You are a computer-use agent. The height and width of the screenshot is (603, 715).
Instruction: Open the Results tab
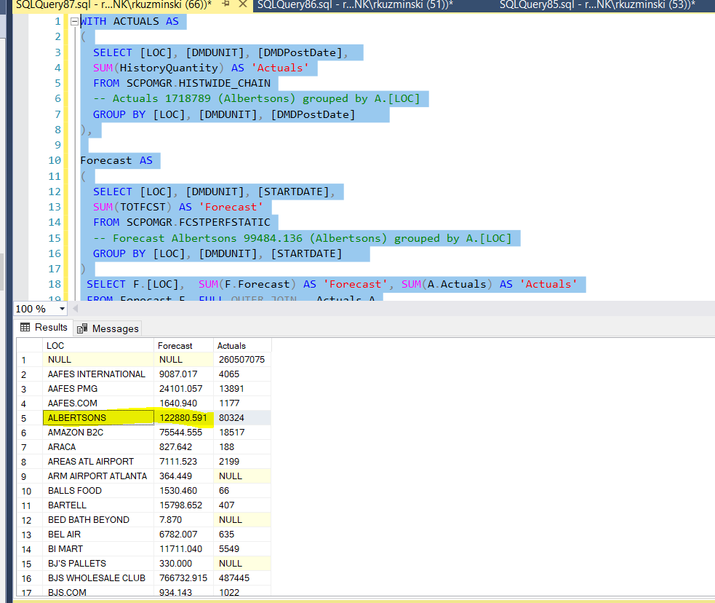[44, 328]
